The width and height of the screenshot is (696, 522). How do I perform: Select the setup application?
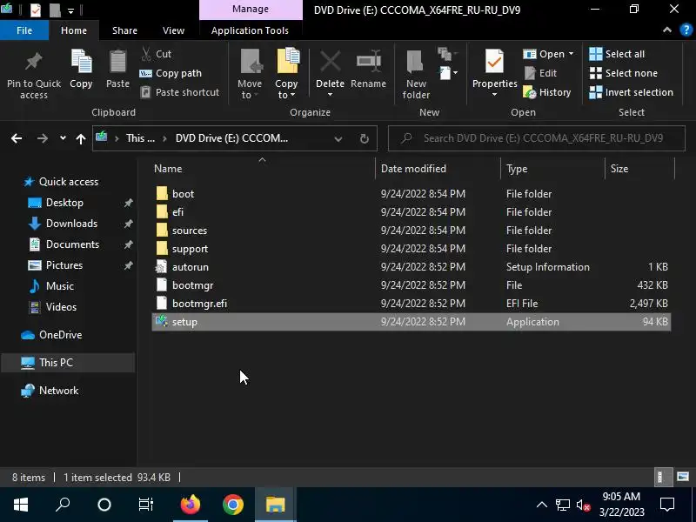[x=411, y=322]
